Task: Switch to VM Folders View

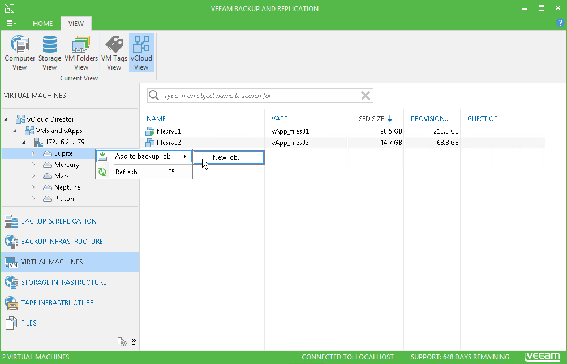Action: [81, 53]
